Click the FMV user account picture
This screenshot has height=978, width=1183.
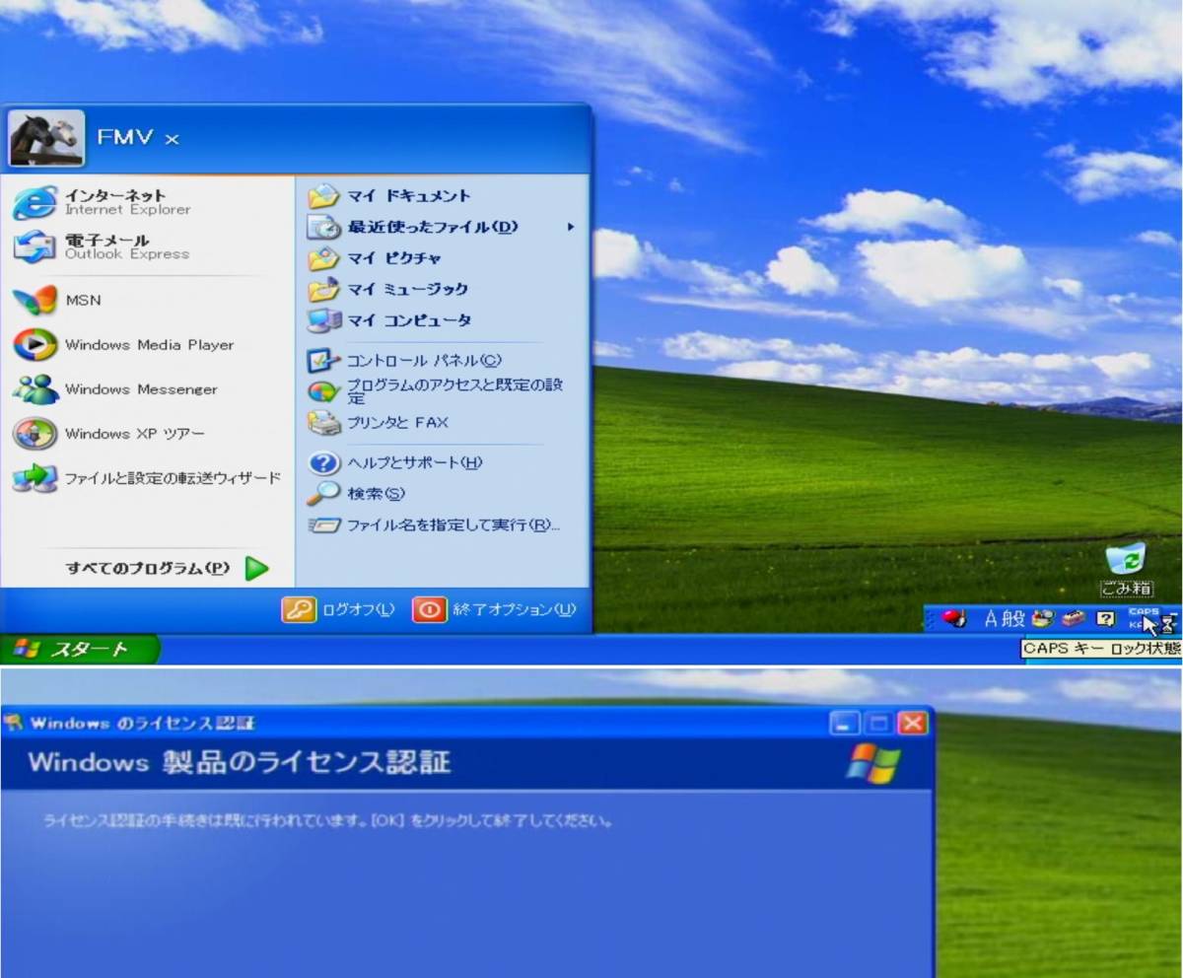coord(45,138)
